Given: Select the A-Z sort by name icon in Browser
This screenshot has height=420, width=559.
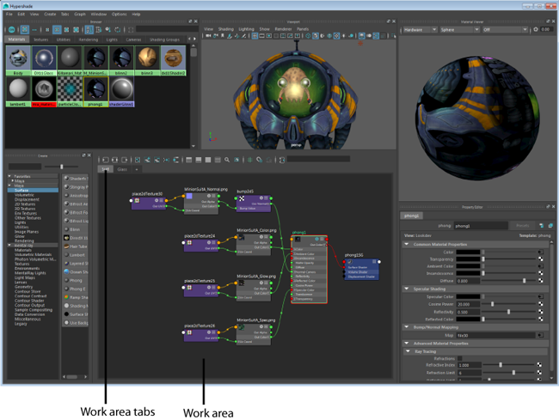Looking at the screenshot, I should [x=89, y=29].
